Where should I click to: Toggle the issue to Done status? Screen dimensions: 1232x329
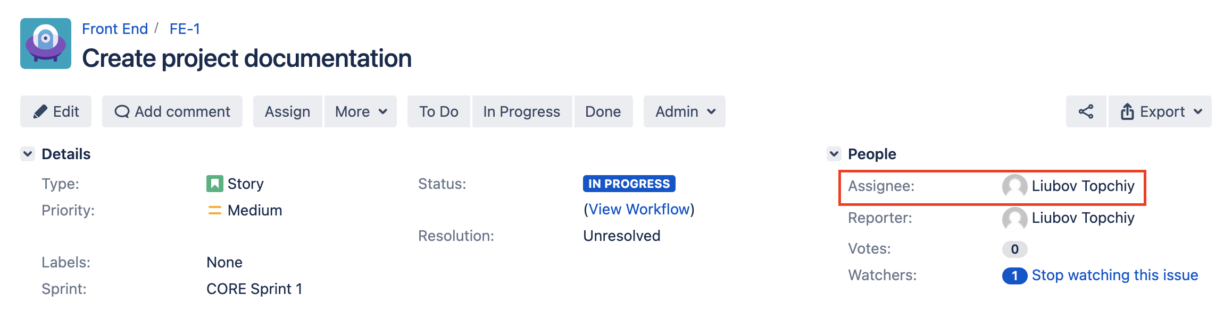click(x=603, y=111)
